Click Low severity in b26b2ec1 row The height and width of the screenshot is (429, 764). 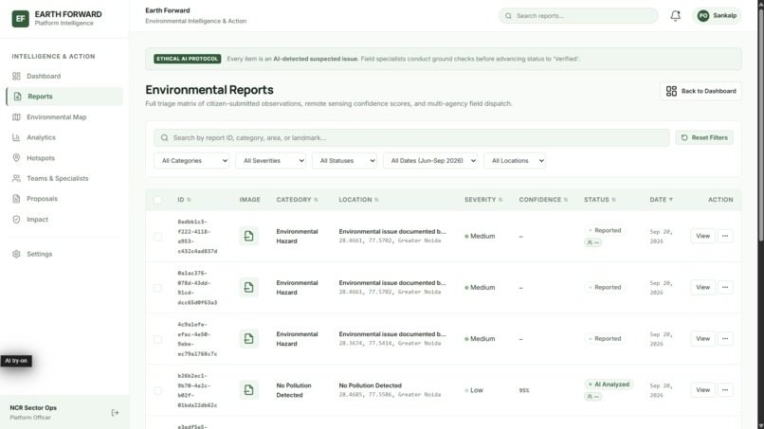tap(474, 390)
